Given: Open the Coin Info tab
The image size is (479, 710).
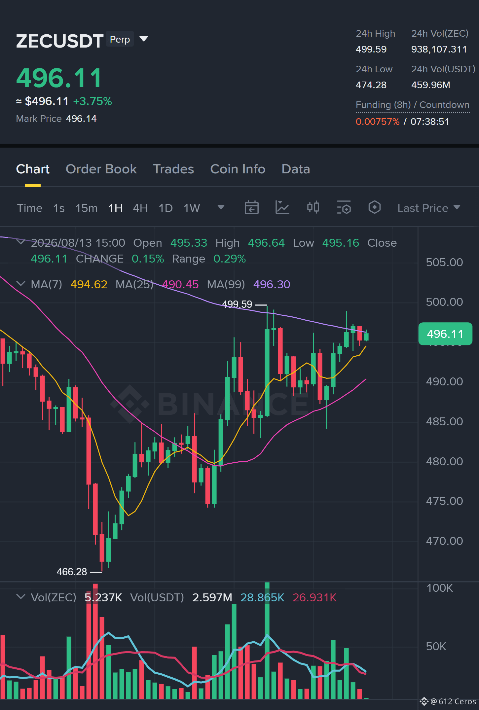Looking at the screenshot, I should [x=238, y=169].
